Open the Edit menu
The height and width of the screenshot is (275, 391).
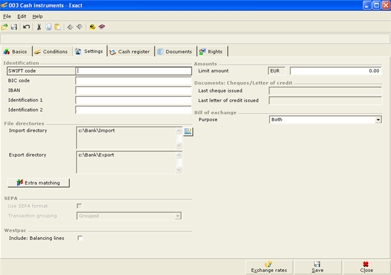click(22, 16)
